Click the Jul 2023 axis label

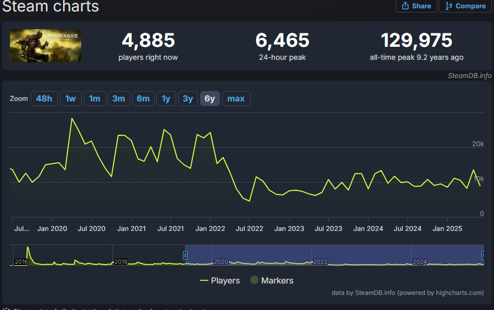tap(328, 228)
